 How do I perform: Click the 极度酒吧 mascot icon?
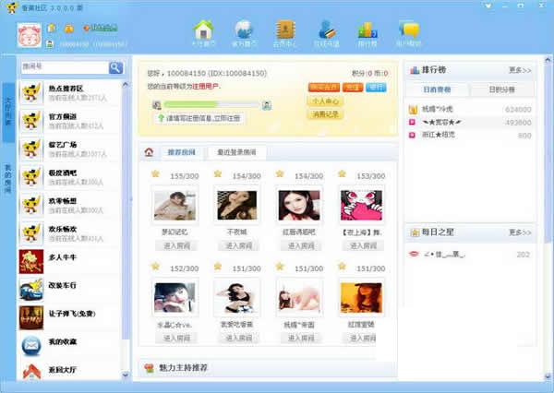tap(31, 177)
